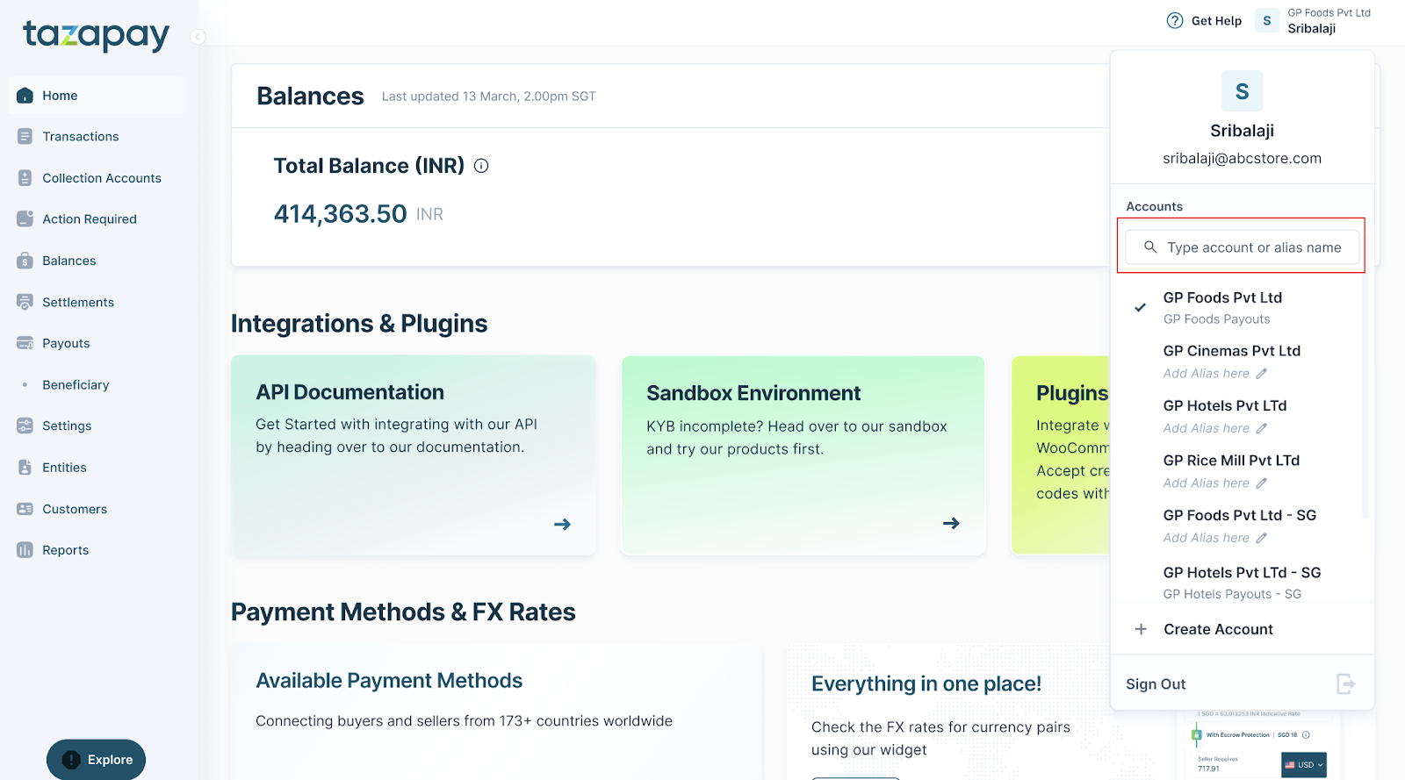The image size is (1405, 780).
Task: Click the FX rates widget thumbnail
Action: pos(1259,744)
